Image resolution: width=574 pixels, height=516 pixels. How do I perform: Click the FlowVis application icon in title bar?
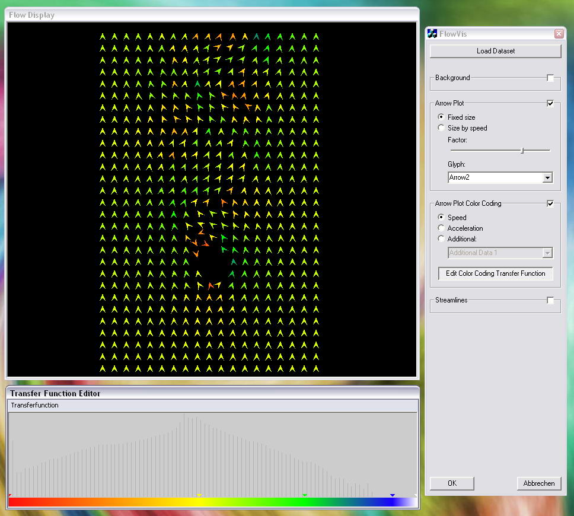(x=432, y=34)
